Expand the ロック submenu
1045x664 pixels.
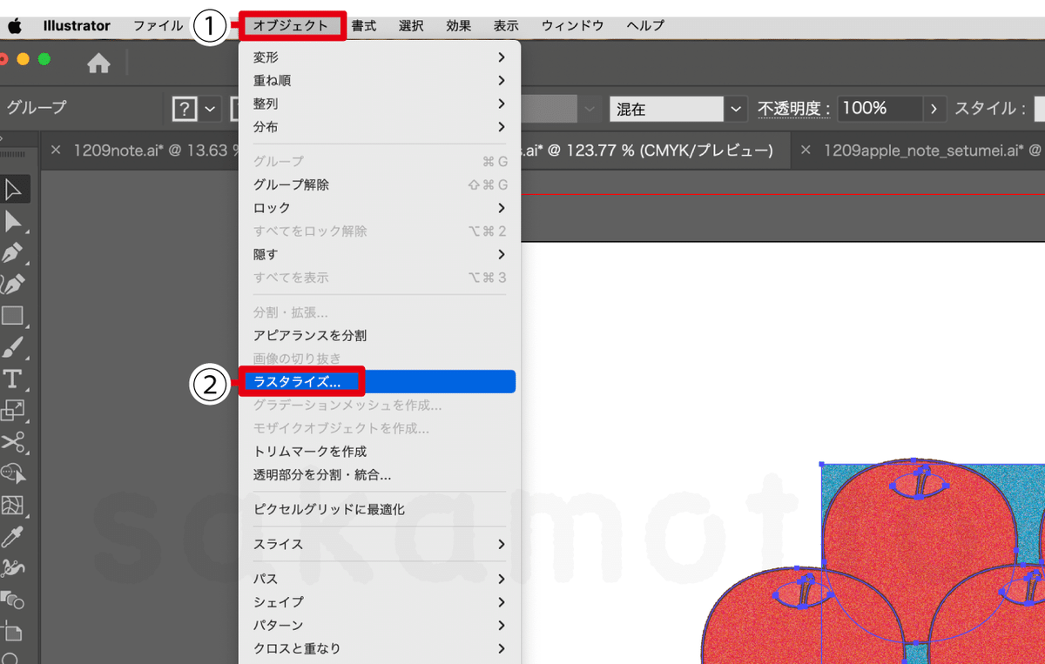(x=501, y=208)
